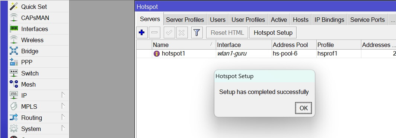Disable selected server with X icon
Image resolution: width=396 pixels, height=138 pixels.
click(182, 33)
